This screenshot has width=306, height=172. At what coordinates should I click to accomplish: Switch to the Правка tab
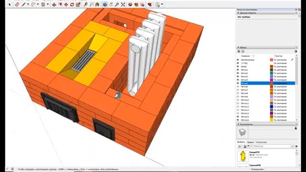click(x=250, y=142)
